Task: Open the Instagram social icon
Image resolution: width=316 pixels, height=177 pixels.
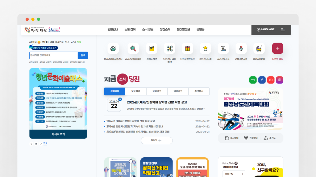Action: [x=280, y=80]
